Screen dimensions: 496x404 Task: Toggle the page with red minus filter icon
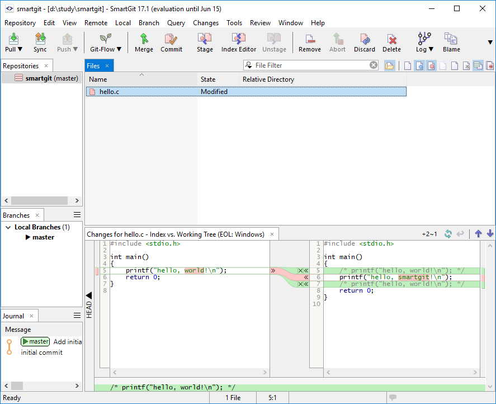click(490, 65)
